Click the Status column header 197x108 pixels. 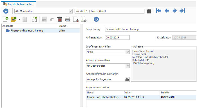click(69, 26)
